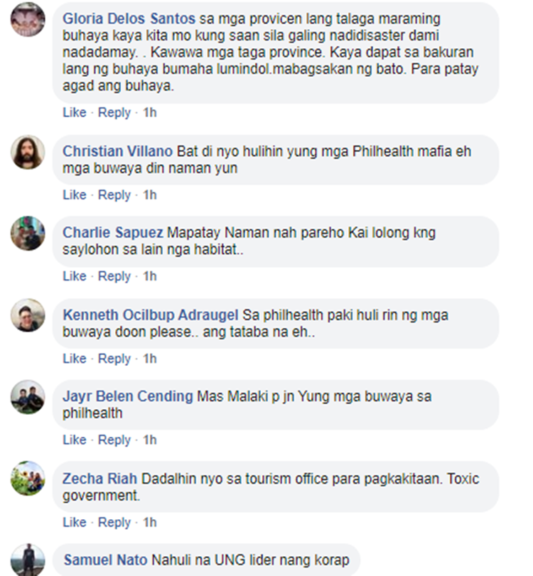Open Jayr Belen Cending profile picture
The width and height of the screenshot is (533, 576).
(28, 398)
